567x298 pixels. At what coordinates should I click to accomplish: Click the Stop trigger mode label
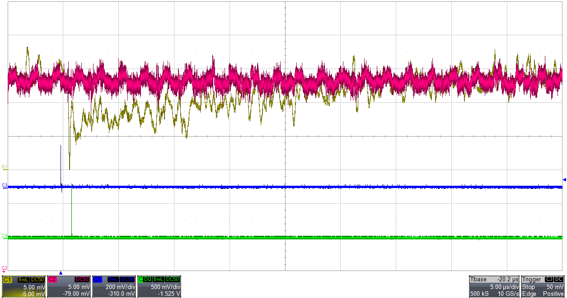[529, 287]
